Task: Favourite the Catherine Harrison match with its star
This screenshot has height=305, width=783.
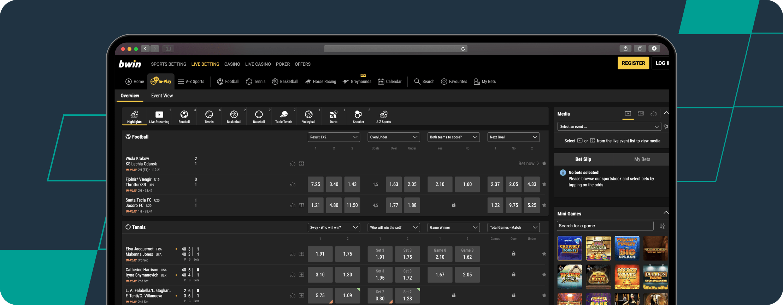Action: click(544, 275)
